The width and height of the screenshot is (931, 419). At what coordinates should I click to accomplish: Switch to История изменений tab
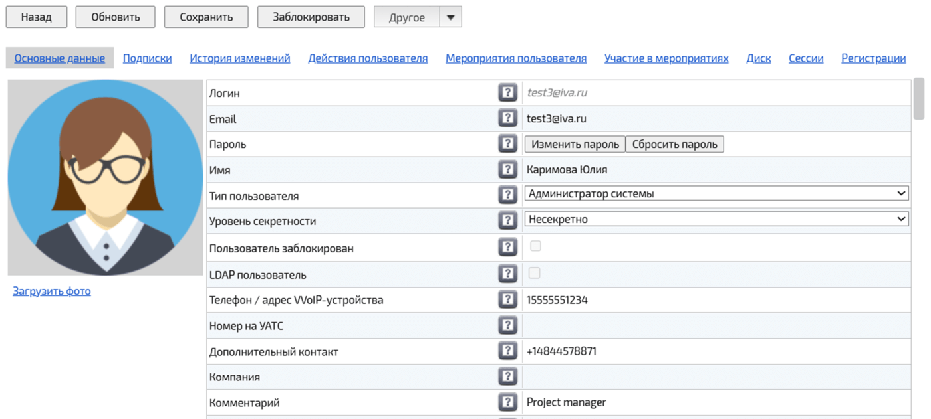click(x=240, y=58)
